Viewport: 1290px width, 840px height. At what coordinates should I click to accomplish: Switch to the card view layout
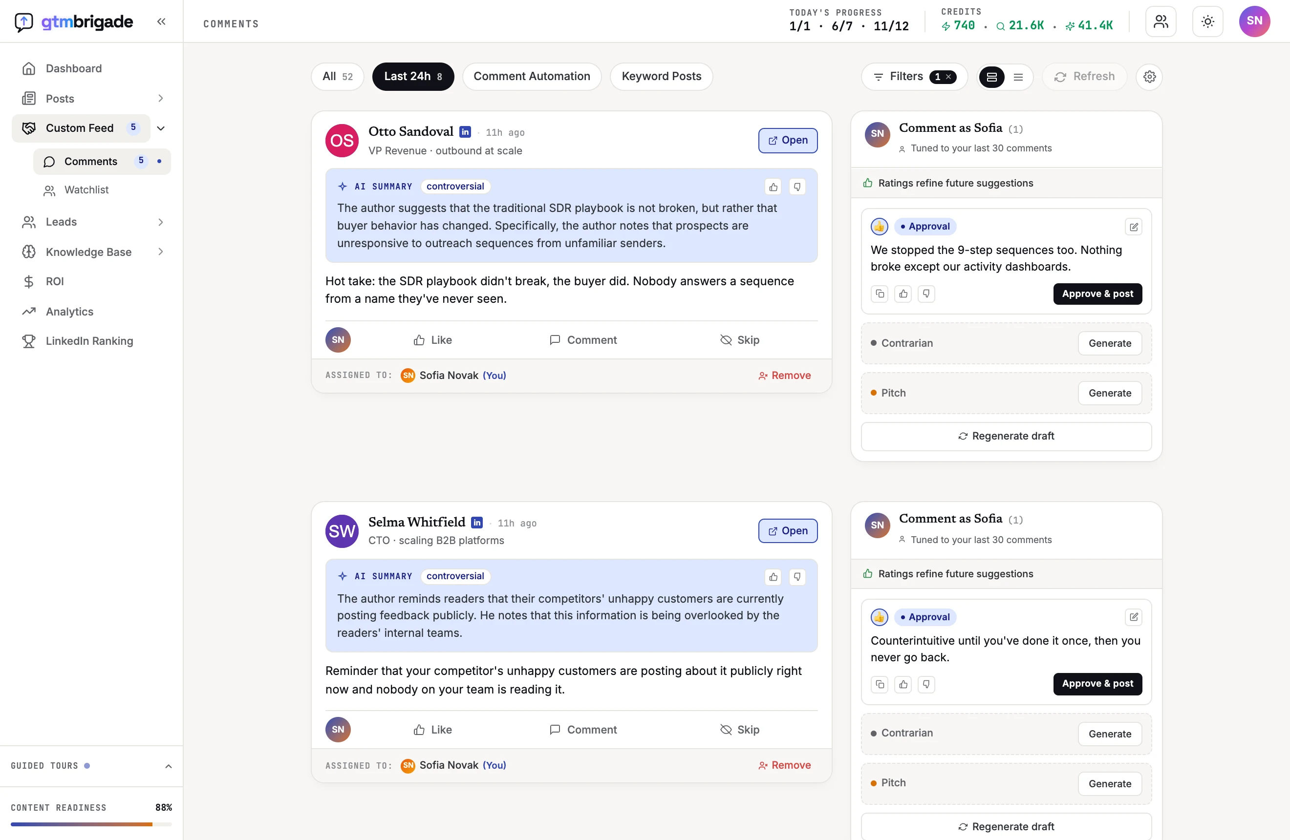point(991,77)
